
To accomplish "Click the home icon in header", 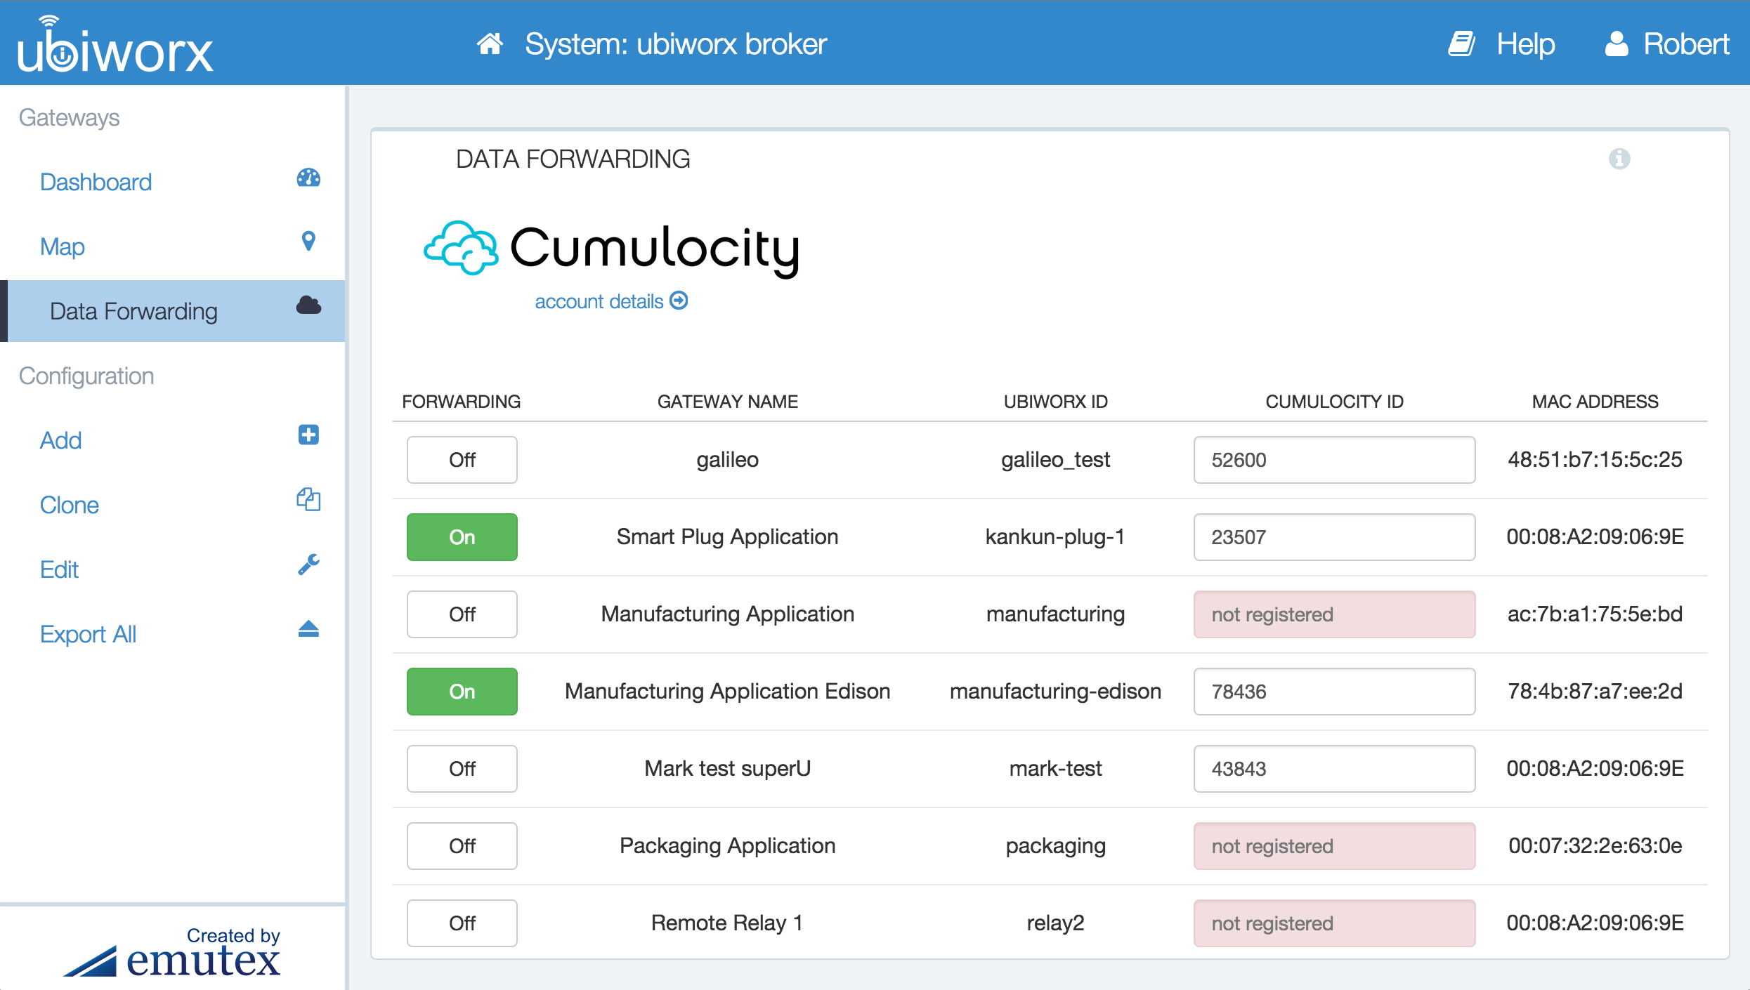I will pos(490,44).
